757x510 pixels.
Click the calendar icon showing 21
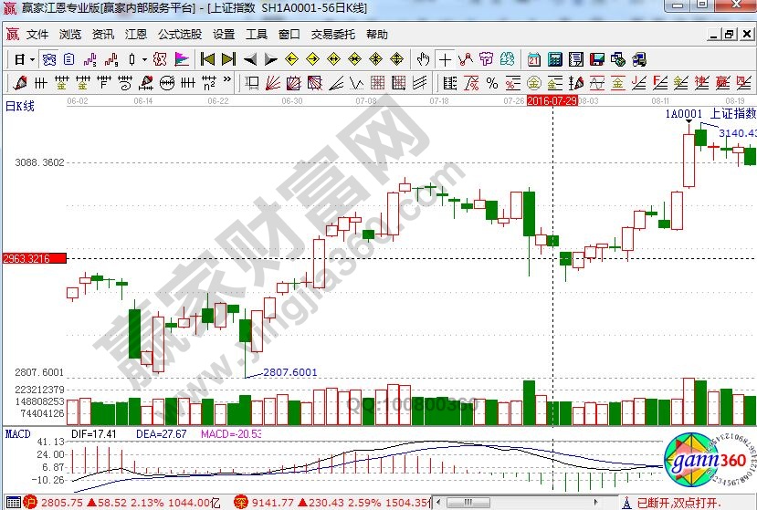[x=533, y=59]
